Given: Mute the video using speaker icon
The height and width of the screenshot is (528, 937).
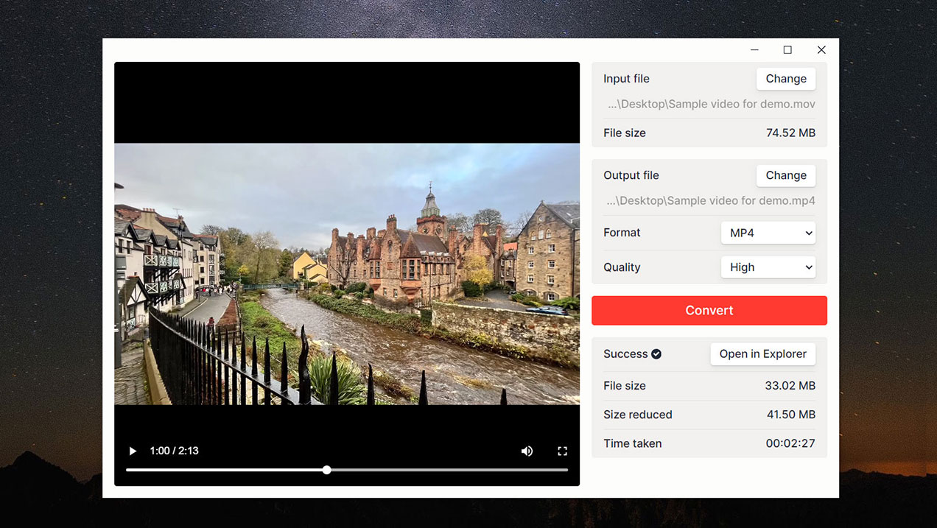Looking at the screenshot, I should point(527,451).
